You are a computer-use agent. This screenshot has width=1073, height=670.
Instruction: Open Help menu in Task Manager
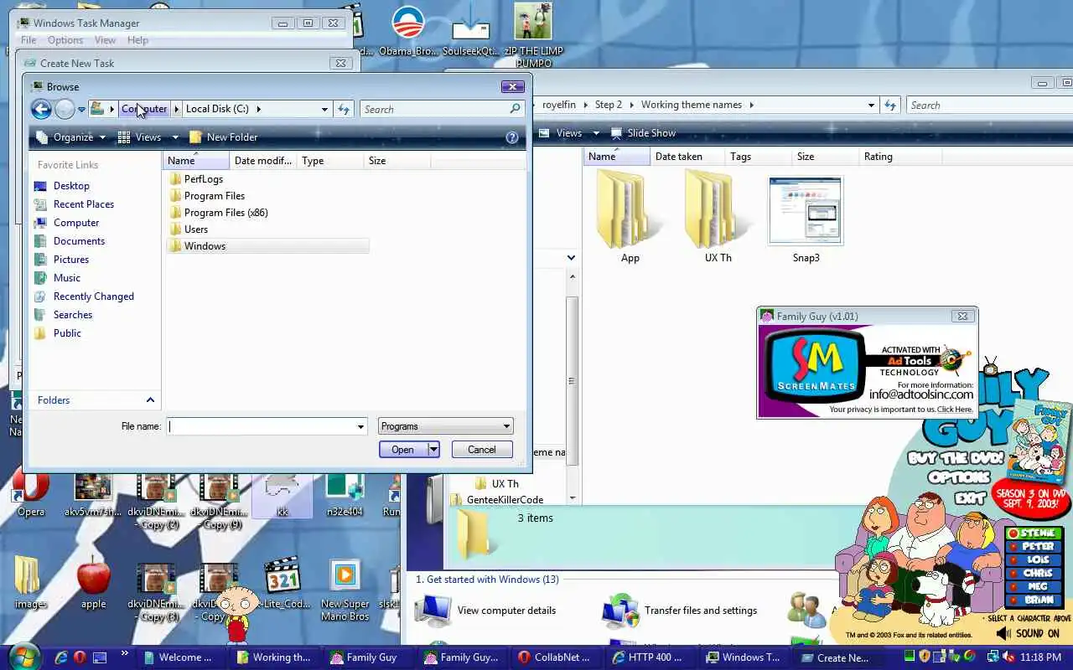tap(137, 40)
